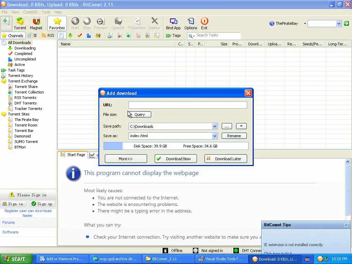Image resolution: width=352 pixels, height=264 pixels.
Task: Add a Magnet link from toolbar
Action: tap(36, 24)
